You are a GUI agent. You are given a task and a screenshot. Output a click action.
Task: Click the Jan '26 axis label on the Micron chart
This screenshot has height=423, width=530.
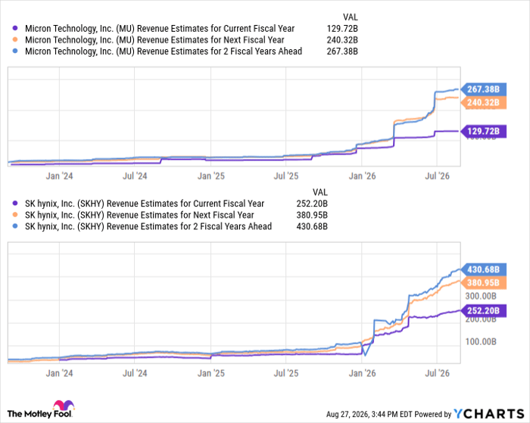(362, 176)
